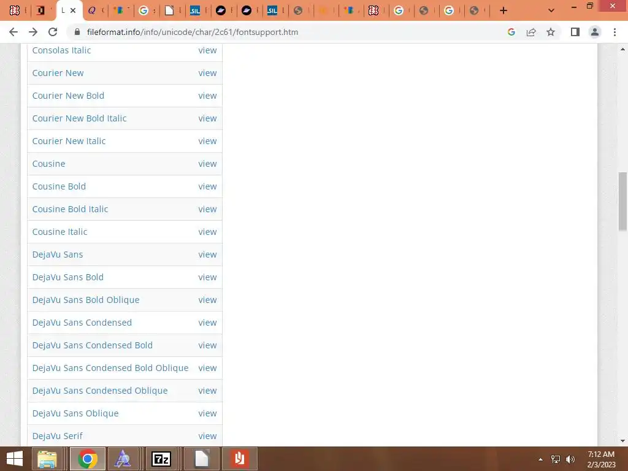Open the Cousine Italic font link

tap(59, 232)
